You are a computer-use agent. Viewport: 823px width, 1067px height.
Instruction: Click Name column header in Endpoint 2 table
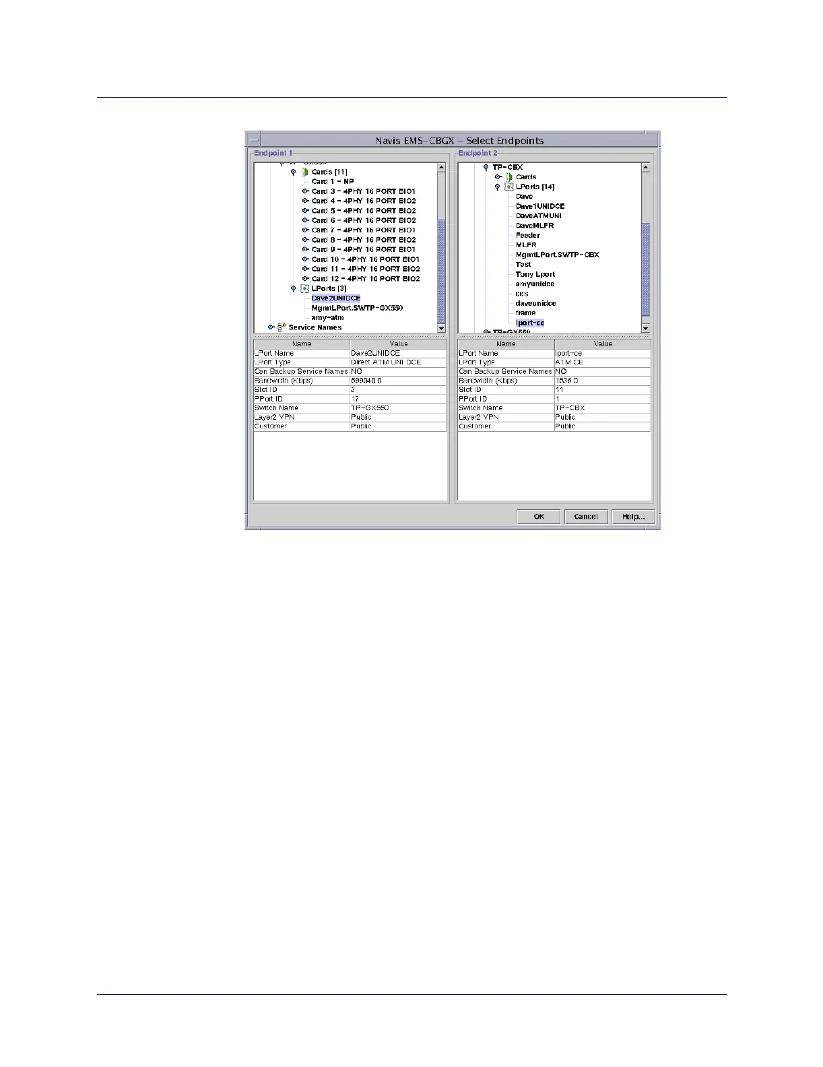(506, 344)
